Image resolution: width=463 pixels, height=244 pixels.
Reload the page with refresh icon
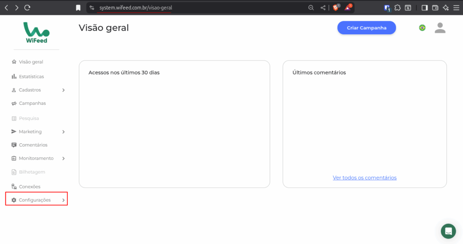[x=27, y=8]
